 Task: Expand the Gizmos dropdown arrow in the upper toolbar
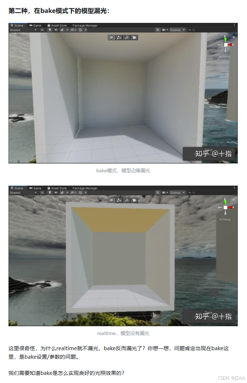(184, 30)
